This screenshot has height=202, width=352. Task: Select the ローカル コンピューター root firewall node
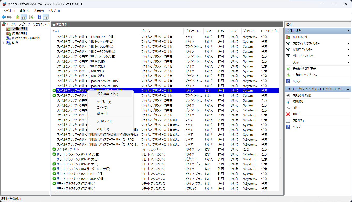(26, 24)
